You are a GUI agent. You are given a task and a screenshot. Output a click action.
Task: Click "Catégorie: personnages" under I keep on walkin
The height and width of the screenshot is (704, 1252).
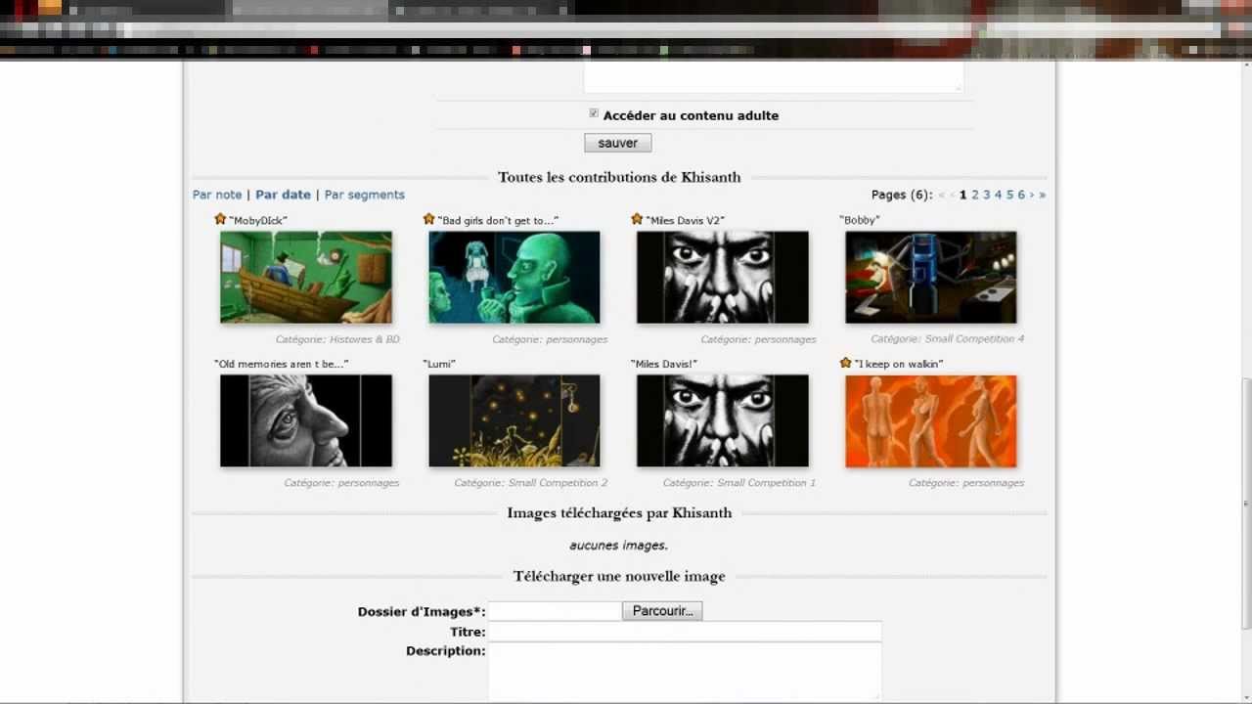pos(966,482)
